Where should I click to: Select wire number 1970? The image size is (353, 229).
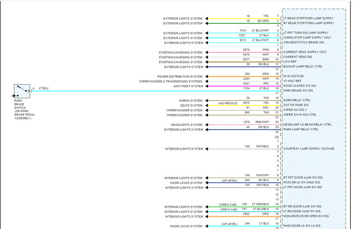[247, 122]
